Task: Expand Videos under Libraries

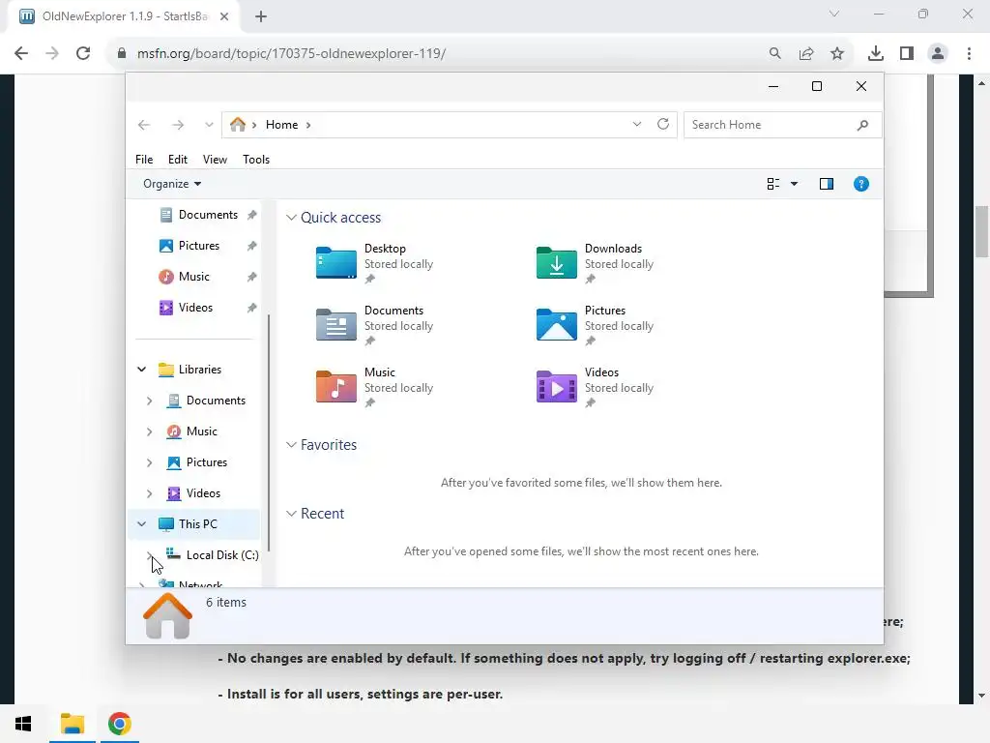Action: click(150, 493)
